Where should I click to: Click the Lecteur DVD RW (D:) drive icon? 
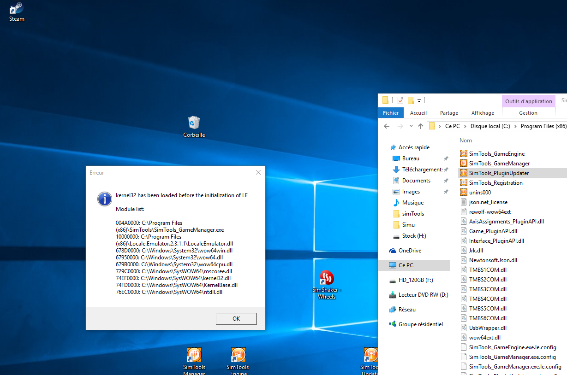(x=393, y=295)
